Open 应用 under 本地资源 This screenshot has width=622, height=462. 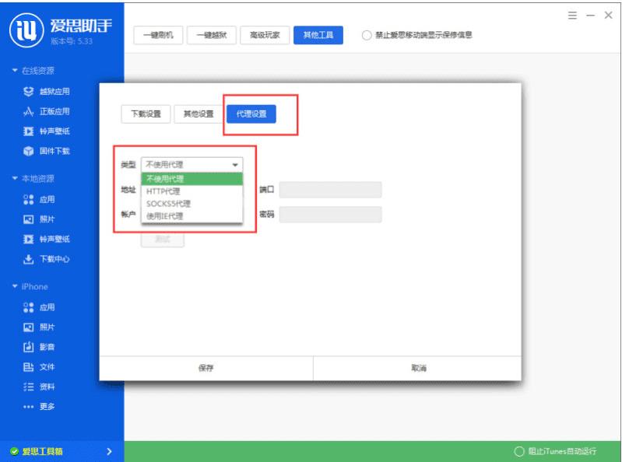tap(39, 199)
